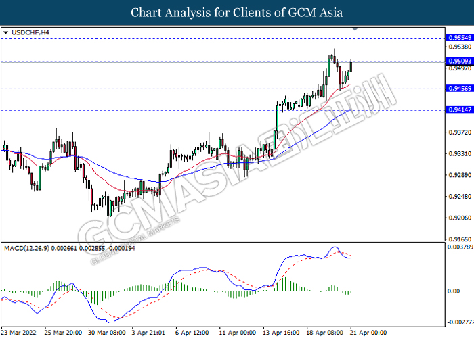Screen dimensions: 474x338
Task: Click the MACD 0.003789 scale value
Action: point(460,247)
